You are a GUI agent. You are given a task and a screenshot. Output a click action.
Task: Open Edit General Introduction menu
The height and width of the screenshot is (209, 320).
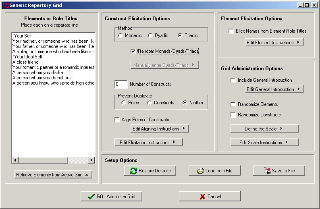[274, 89]
